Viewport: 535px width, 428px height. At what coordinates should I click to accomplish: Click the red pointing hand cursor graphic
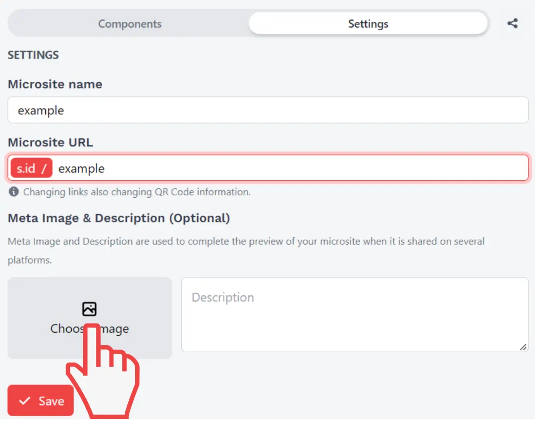[x=104, y=372]
